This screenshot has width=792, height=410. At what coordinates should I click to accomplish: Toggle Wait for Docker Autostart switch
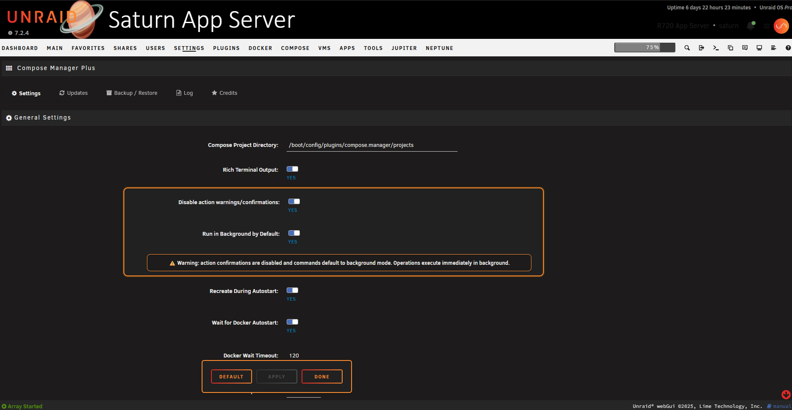pyautogui.click(x=293, y=322)
